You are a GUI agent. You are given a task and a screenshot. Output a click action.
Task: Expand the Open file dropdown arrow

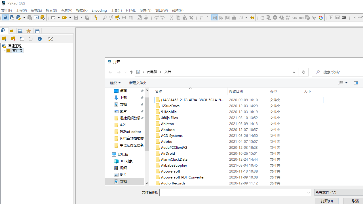[x=70, y=18]
